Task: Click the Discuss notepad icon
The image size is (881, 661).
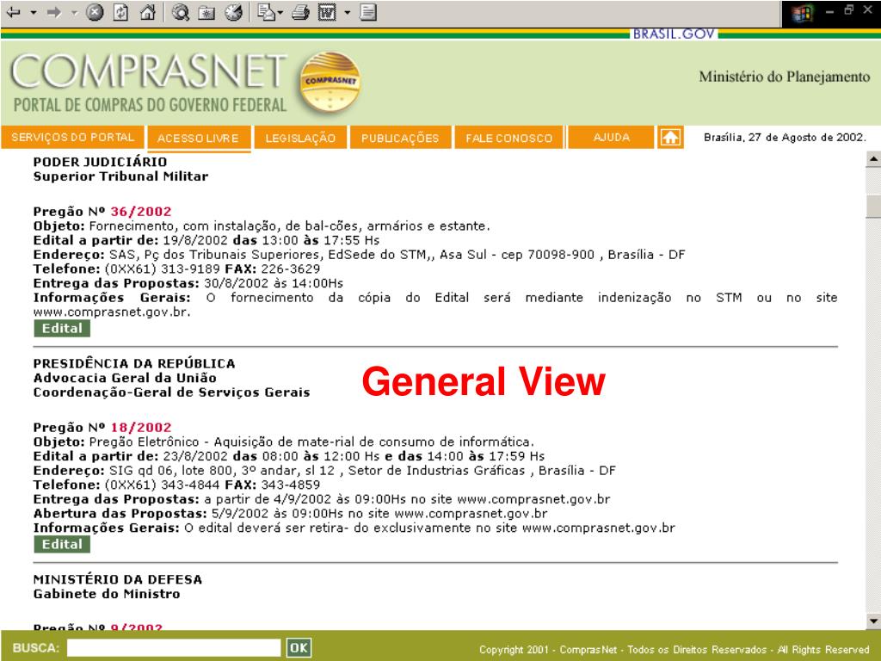Action: pyautogui.click(x=368, y=12)
